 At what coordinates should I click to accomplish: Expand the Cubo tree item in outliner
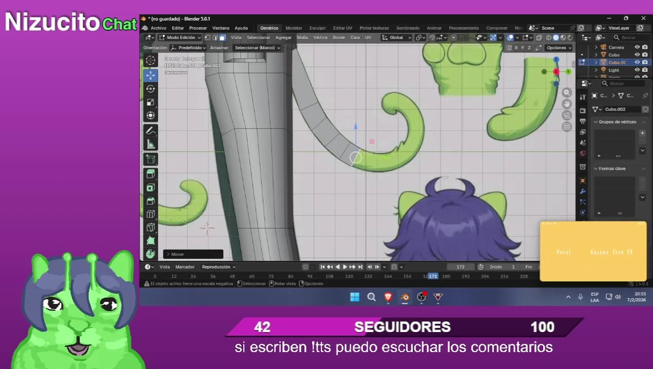[x=597, y=54]
